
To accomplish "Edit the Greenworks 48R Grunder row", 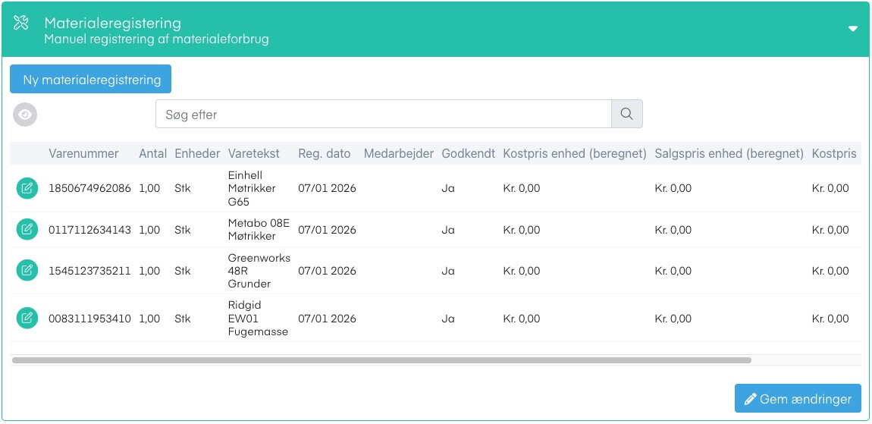I will [x=27, y=271].
